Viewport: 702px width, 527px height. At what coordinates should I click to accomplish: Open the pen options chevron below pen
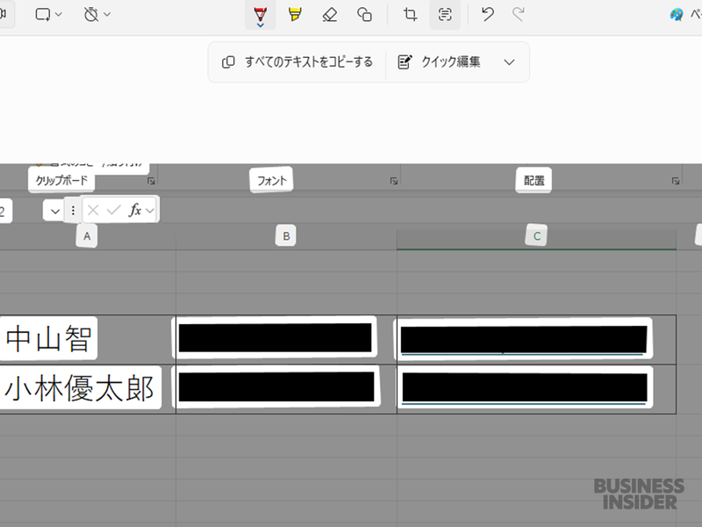260,25
